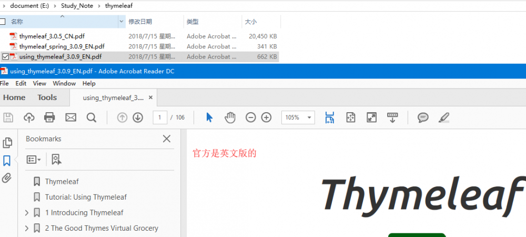This screenshot has height=237, width=526.
Task: Choose the Selection arrow tool
Action: click(209, 117)
